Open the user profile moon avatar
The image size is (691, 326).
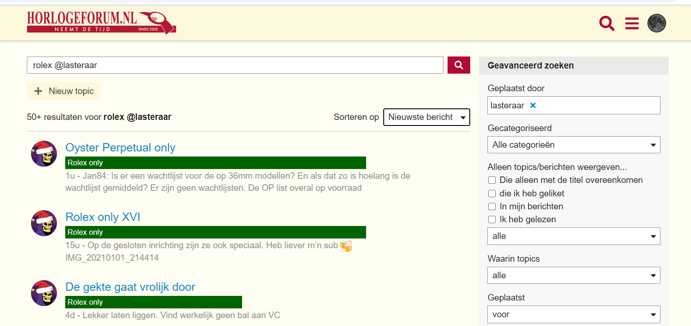click(657, 23)
